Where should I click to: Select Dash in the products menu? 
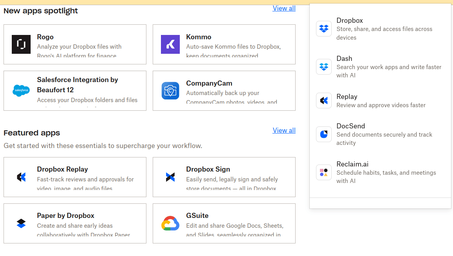click(344, 59)
